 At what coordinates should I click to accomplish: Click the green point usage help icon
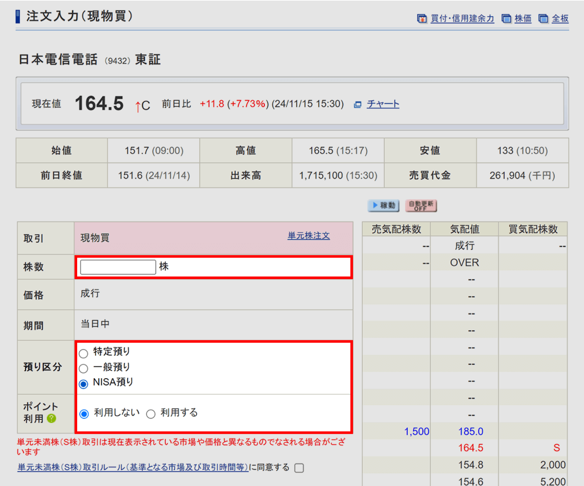point(51,419)
